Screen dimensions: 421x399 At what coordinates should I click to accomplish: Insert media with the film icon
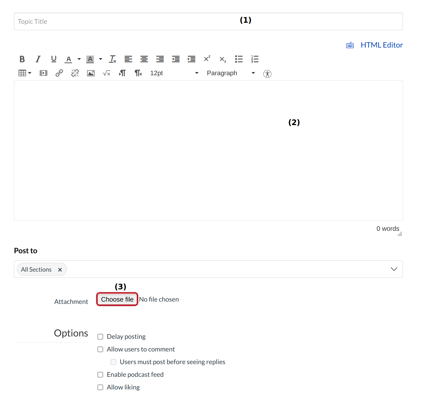(x=43, y=73)
